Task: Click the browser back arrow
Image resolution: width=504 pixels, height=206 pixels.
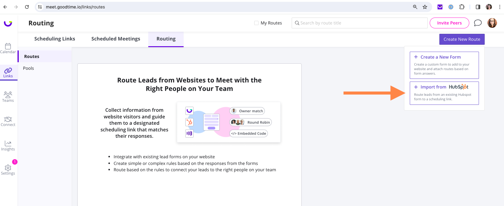Action: coord(5,7)
